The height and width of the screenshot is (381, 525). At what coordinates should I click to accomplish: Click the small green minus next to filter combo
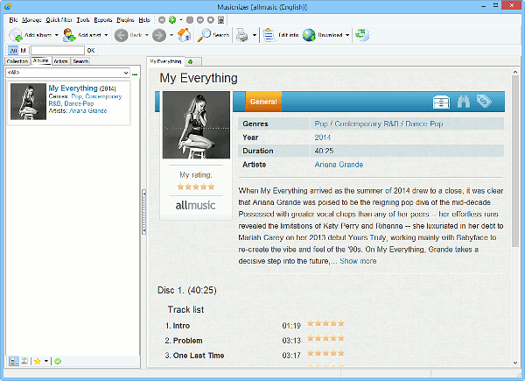(x=135, y=74)
